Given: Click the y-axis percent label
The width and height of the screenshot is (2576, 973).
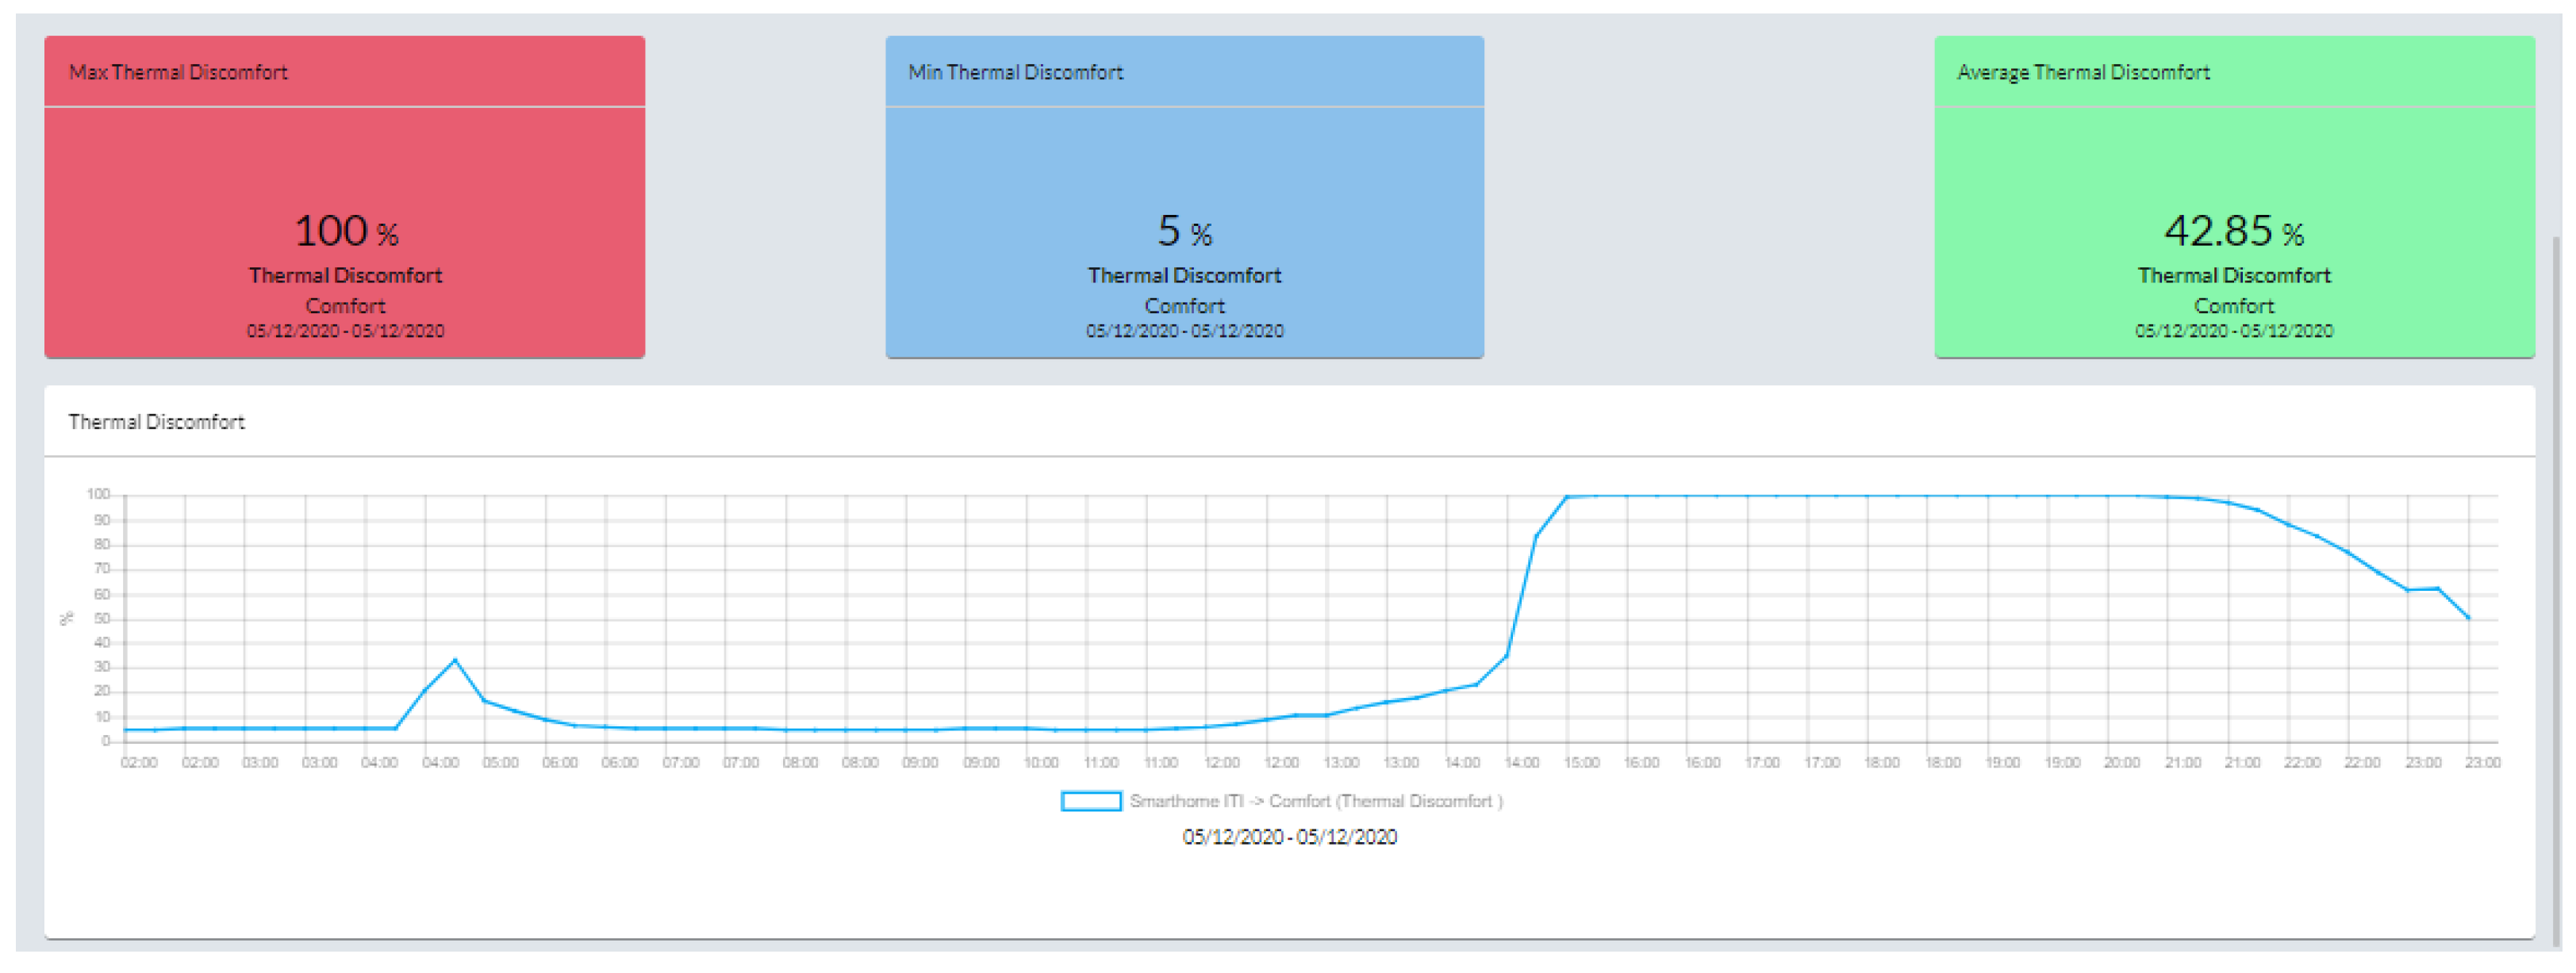Looking at the screenshot, I should click(x=67, y=618).
